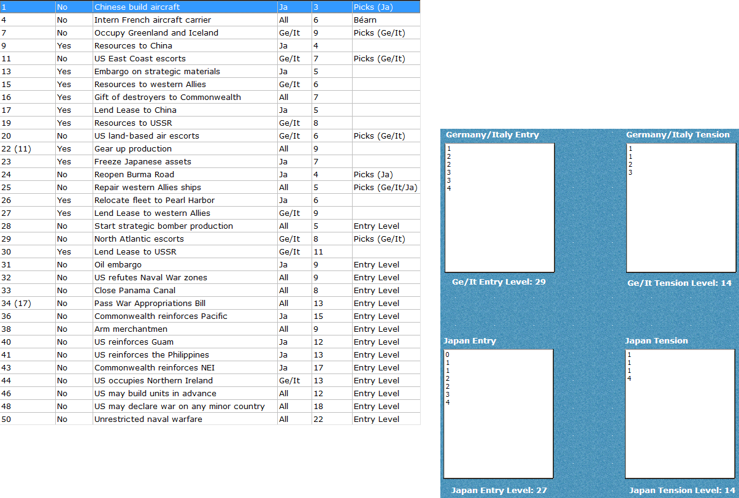The image size is (739, 498).
Task: Click inside the Germany/Italy Tension chit list
Action: point(681,208)
